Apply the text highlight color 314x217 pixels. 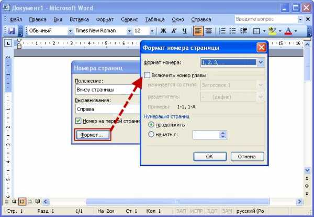pyautogui.click(x=272, y=31)
